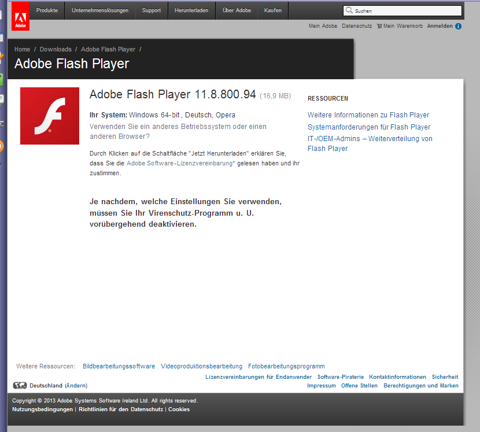Screen dimensions: 480x432
Task: Click Ändern to change region
Action: [x=76, y=386]
